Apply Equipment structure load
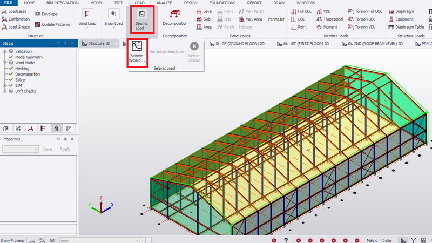 [401, 19]
